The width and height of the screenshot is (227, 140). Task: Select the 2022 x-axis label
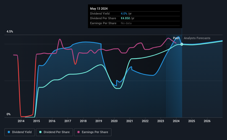point(145,121)
